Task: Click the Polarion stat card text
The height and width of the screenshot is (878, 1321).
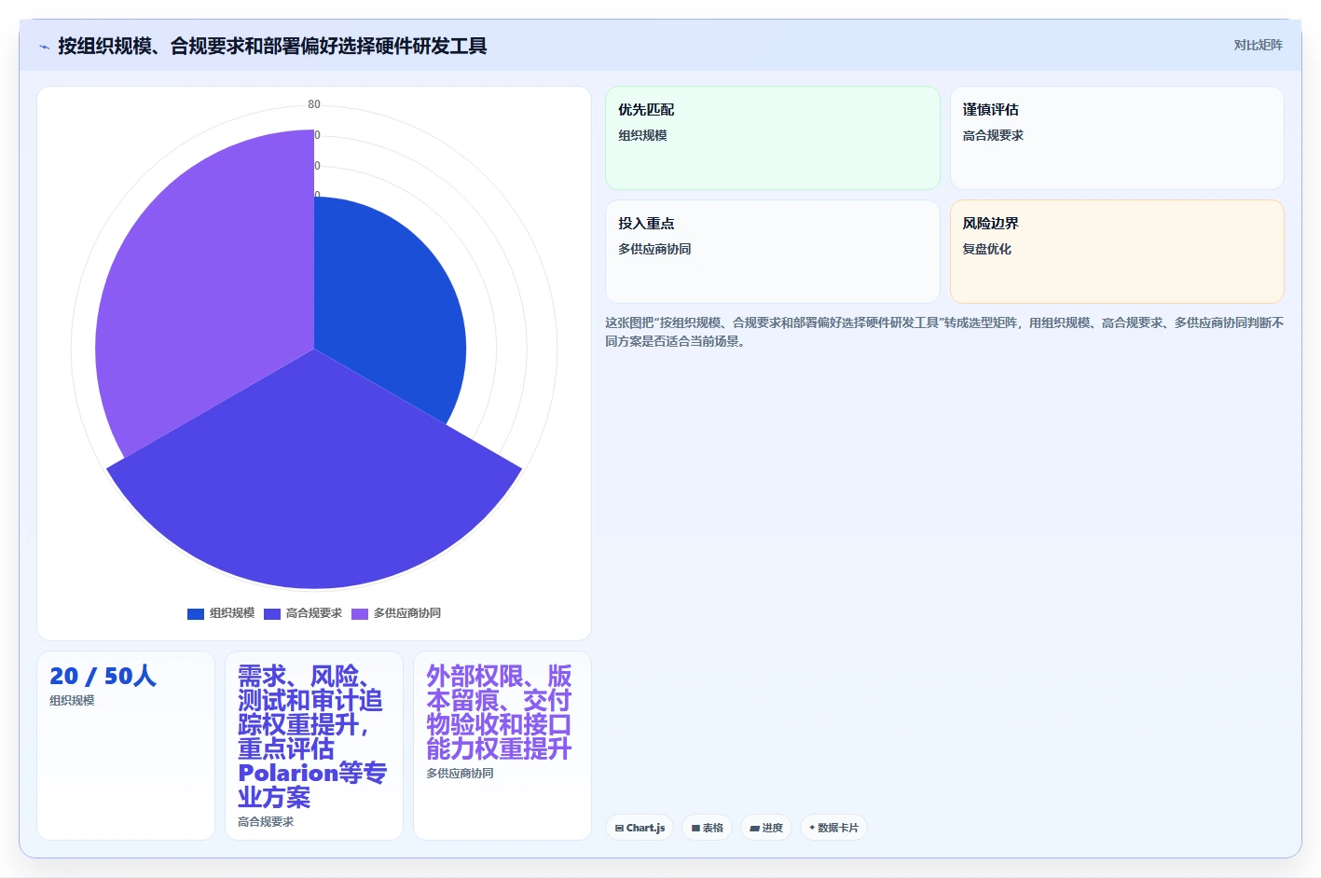Action: click(x=312, y=736)
